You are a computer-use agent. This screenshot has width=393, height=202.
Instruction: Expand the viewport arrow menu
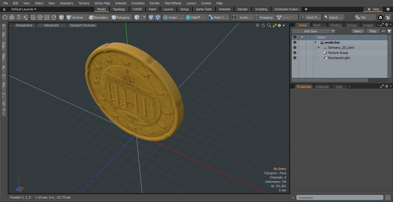pyautogui.click(x=284, y=26)
